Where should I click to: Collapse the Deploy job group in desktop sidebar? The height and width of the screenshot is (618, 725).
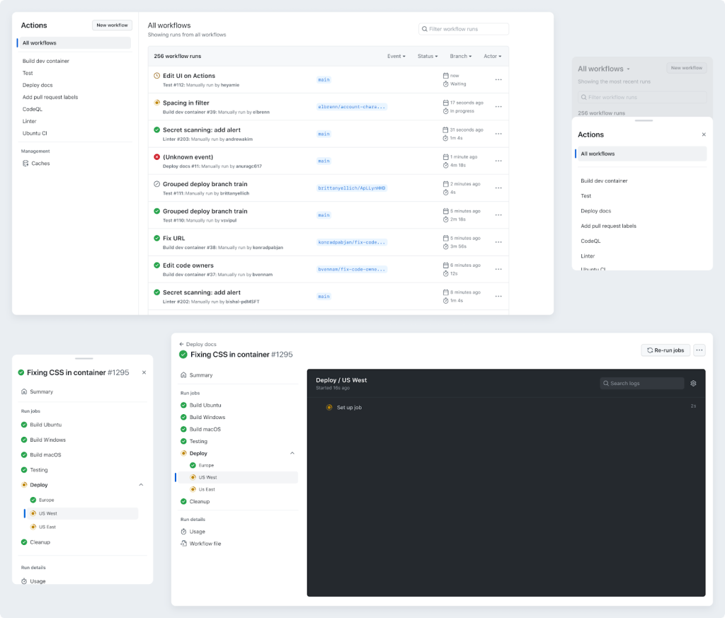292,453
